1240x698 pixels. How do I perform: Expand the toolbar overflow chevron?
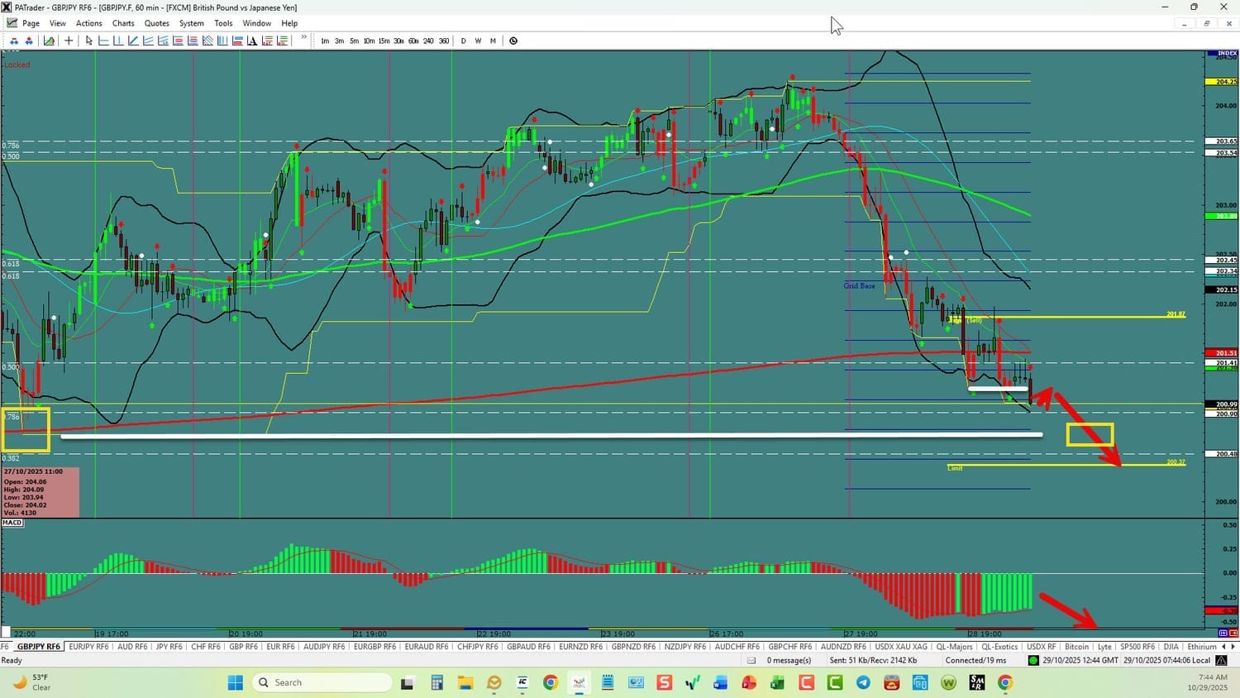click(x=304, y=38)
